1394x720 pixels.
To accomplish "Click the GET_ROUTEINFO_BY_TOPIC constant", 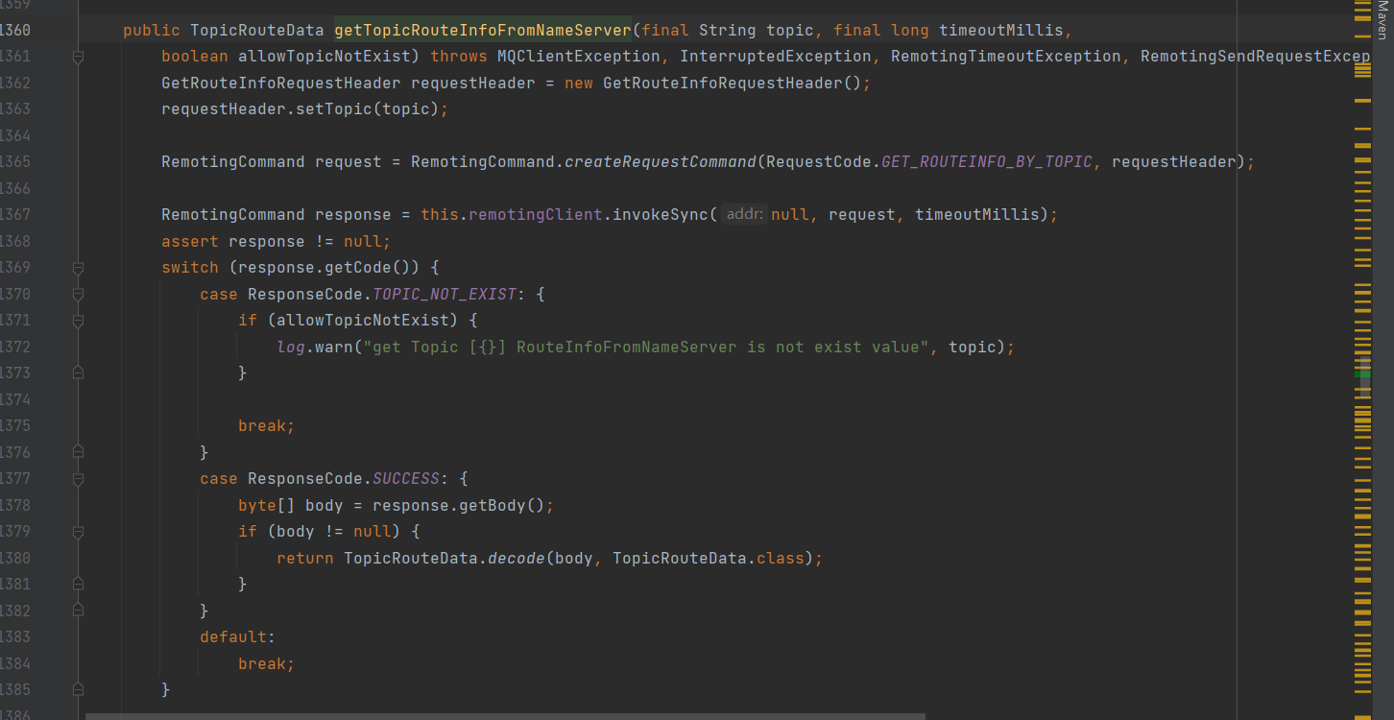I will pos(986,161).
